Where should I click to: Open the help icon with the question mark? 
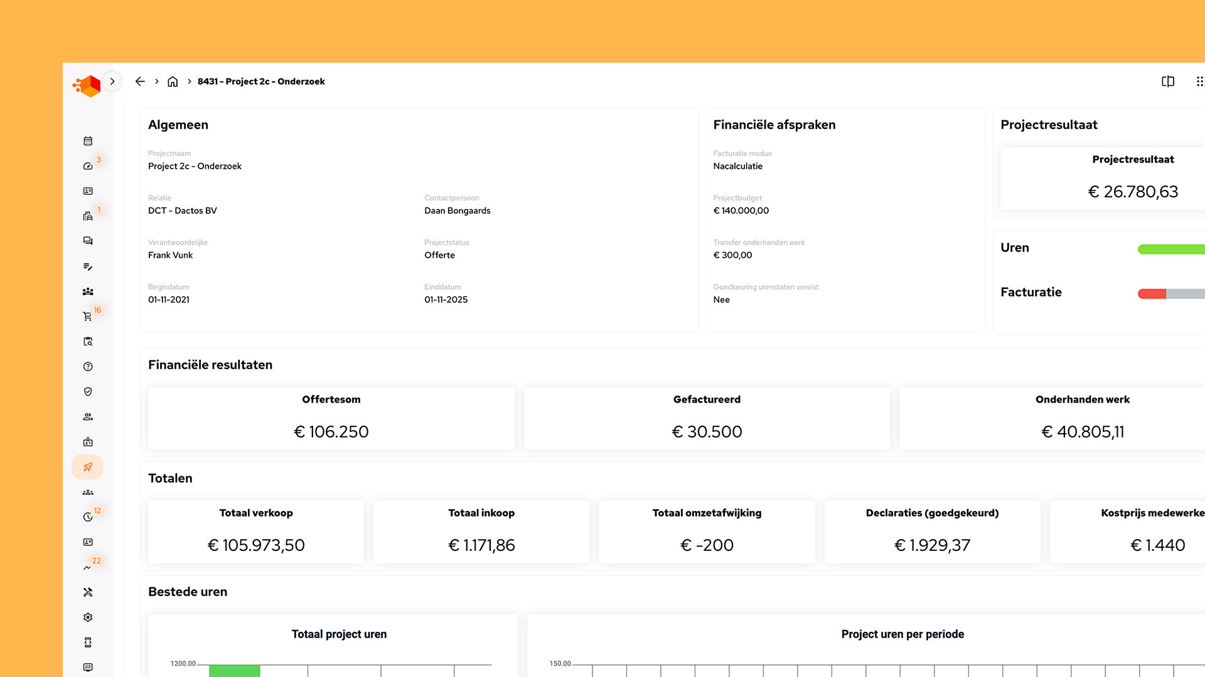click(87, 366)
